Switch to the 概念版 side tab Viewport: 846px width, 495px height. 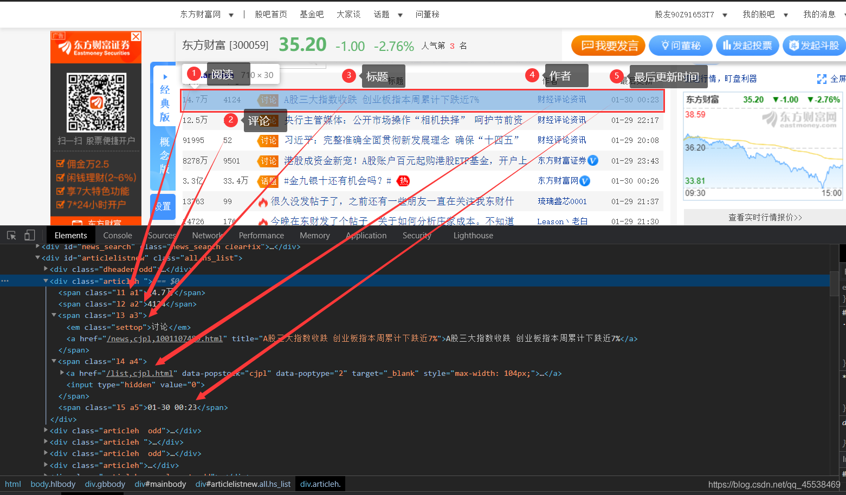click(x=165, y=155)
